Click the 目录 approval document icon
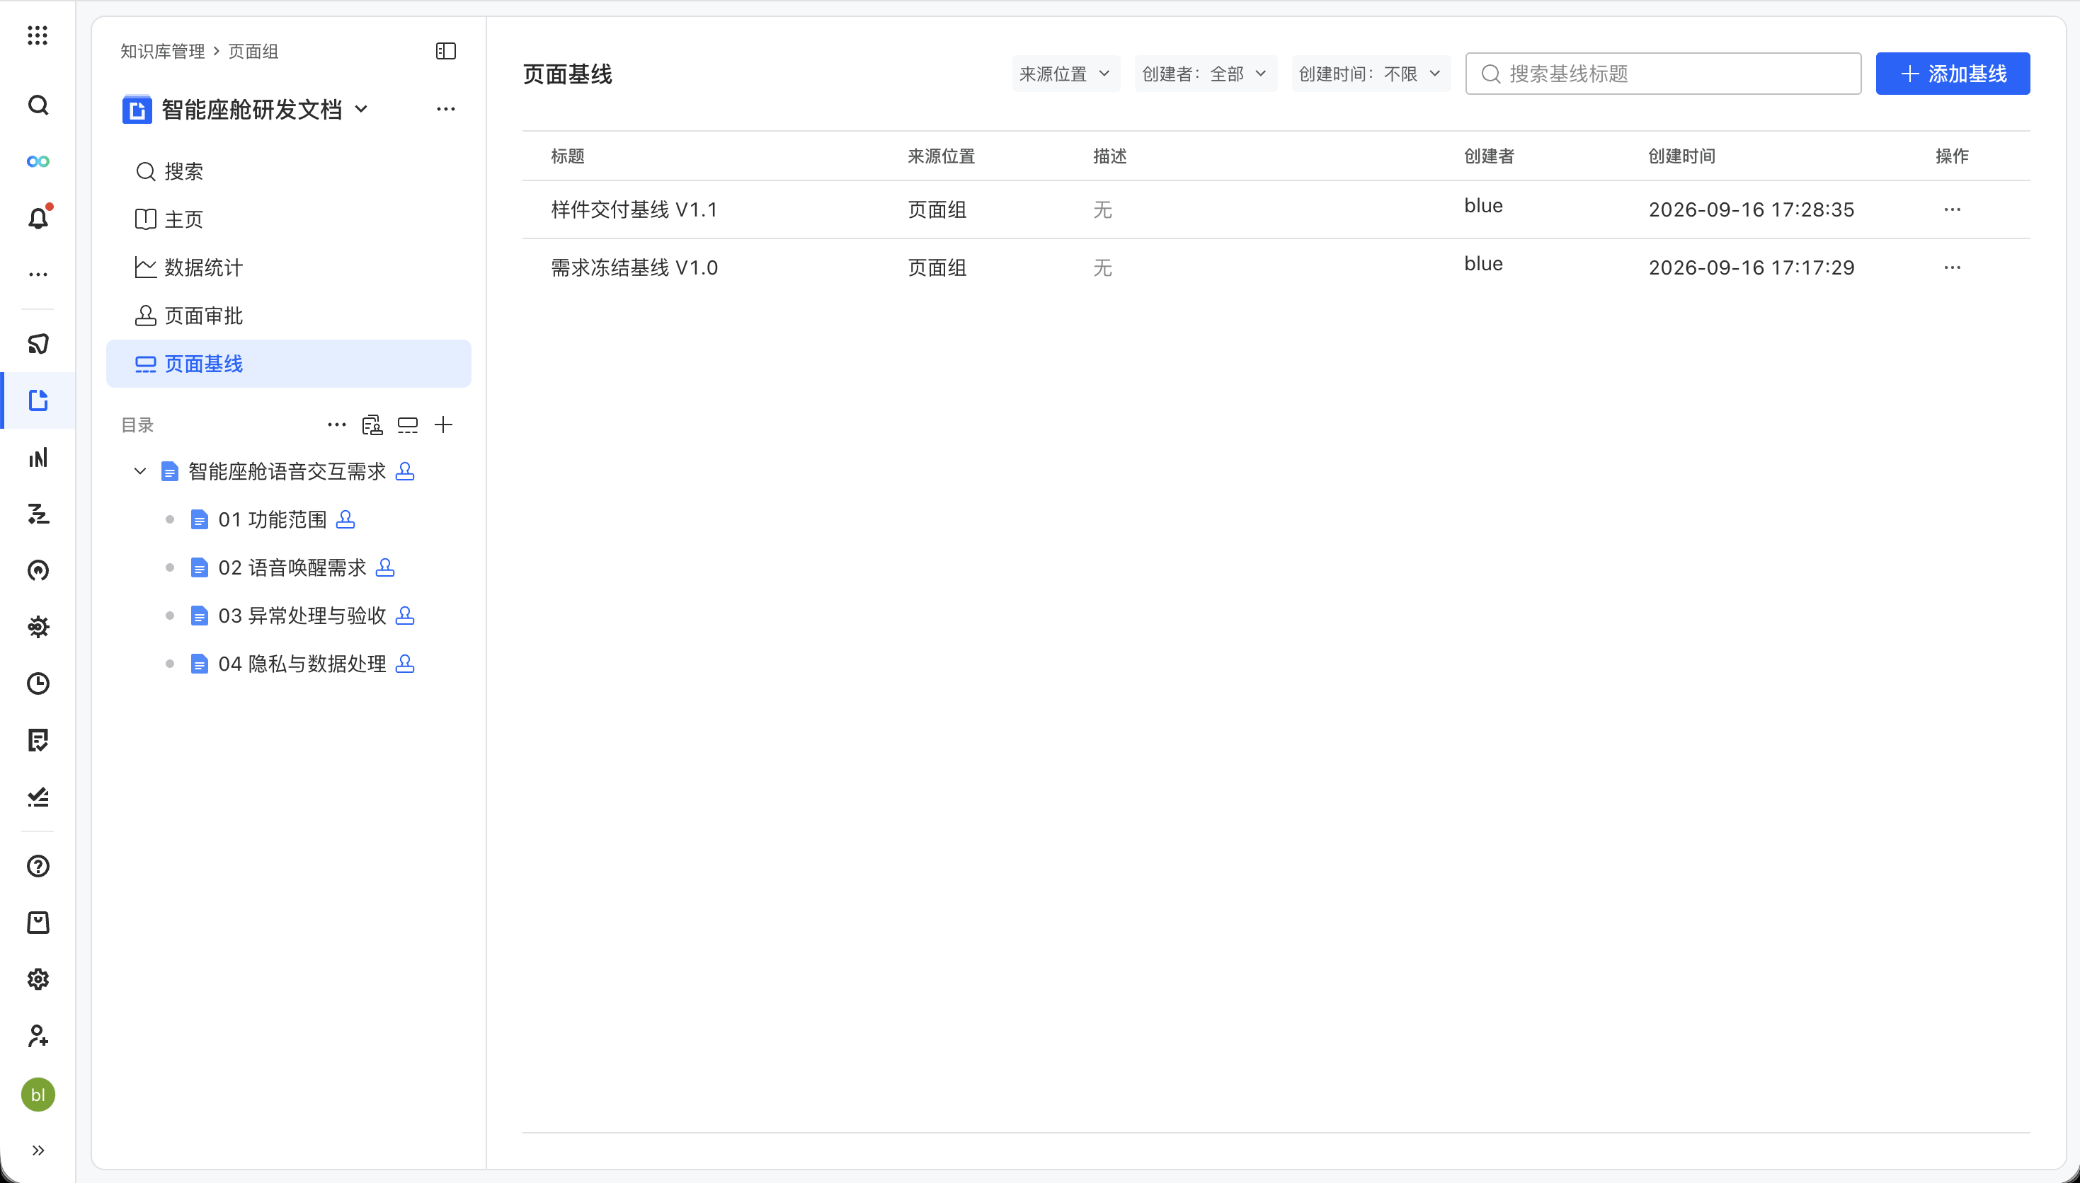This screenshot has width=2080, height=1183. (x=372, y=425)
